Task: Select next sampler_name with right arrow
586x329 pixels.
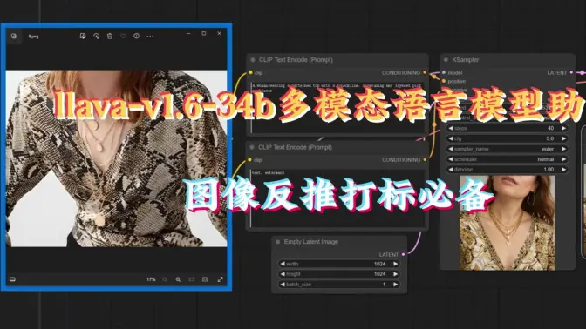Action: (x=563, y=149)
